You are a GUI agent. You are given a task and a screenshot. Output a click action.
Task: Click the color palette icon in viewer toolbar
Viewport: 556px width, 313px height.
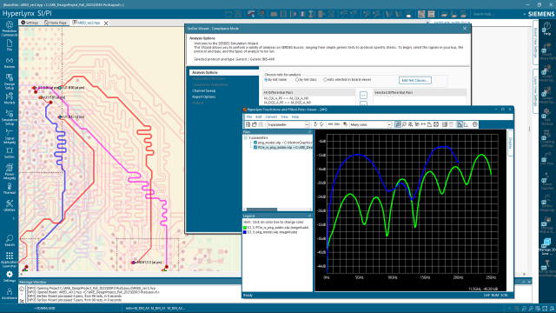(345, 124)
